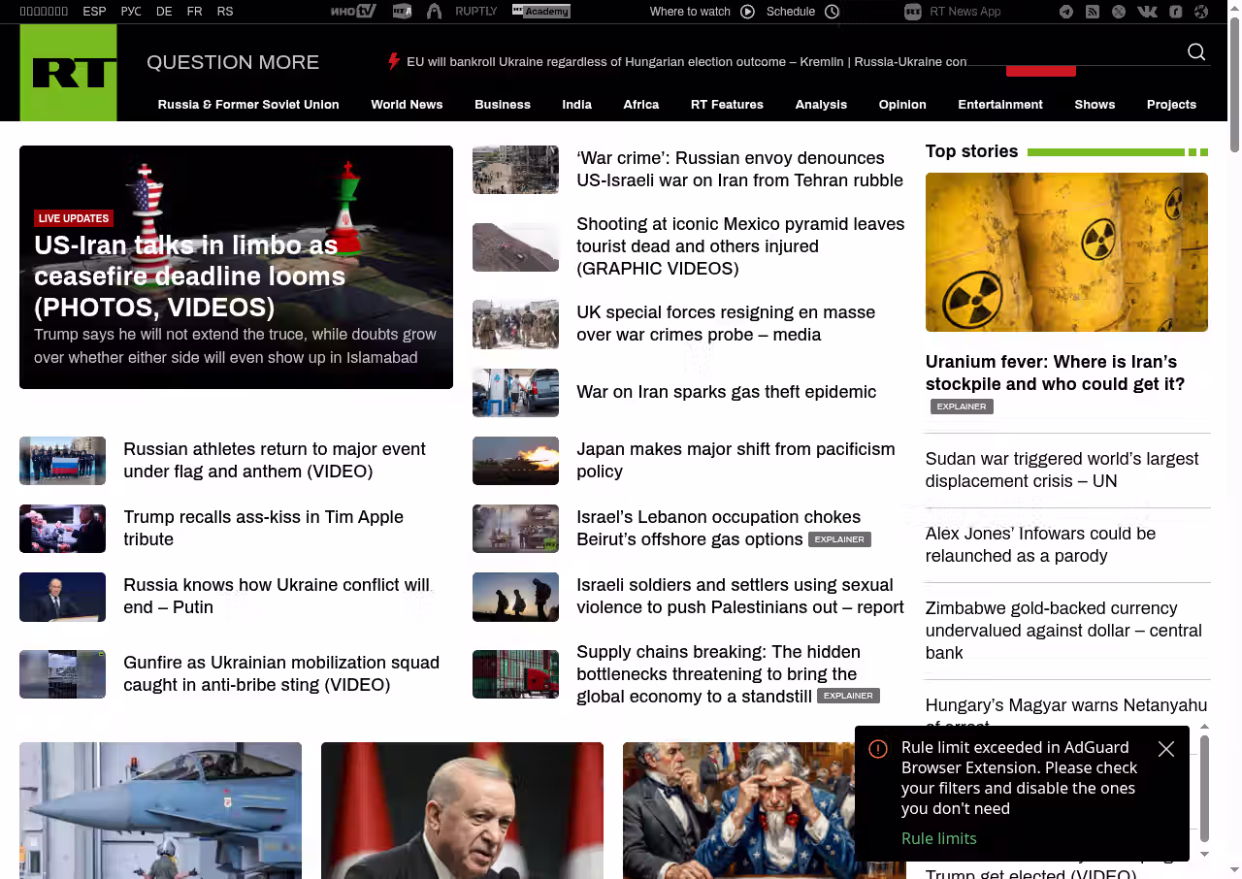Select the Business menu item
Screen dimensions: 1242x879
click(x=502, y=105)
